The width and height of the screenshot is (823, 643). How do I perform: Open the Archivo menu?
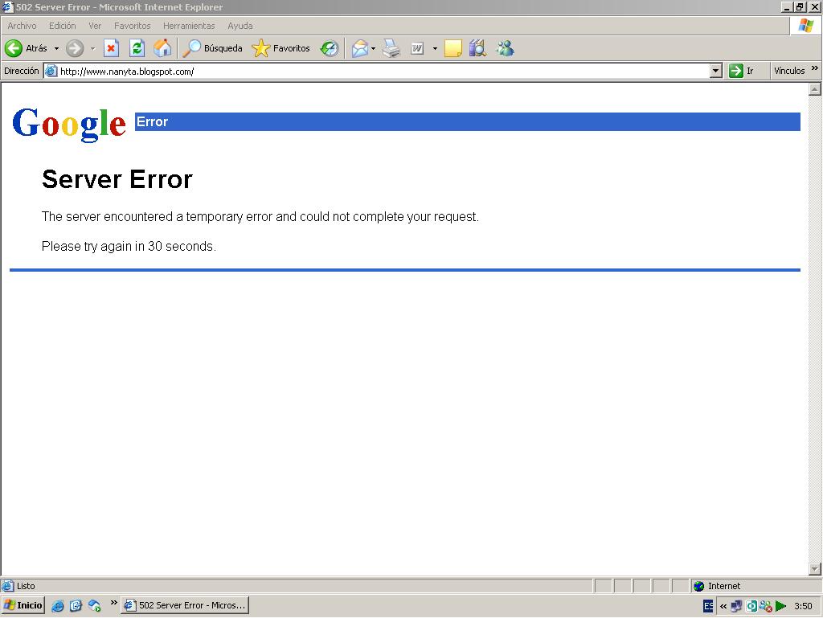pos(22,26)
